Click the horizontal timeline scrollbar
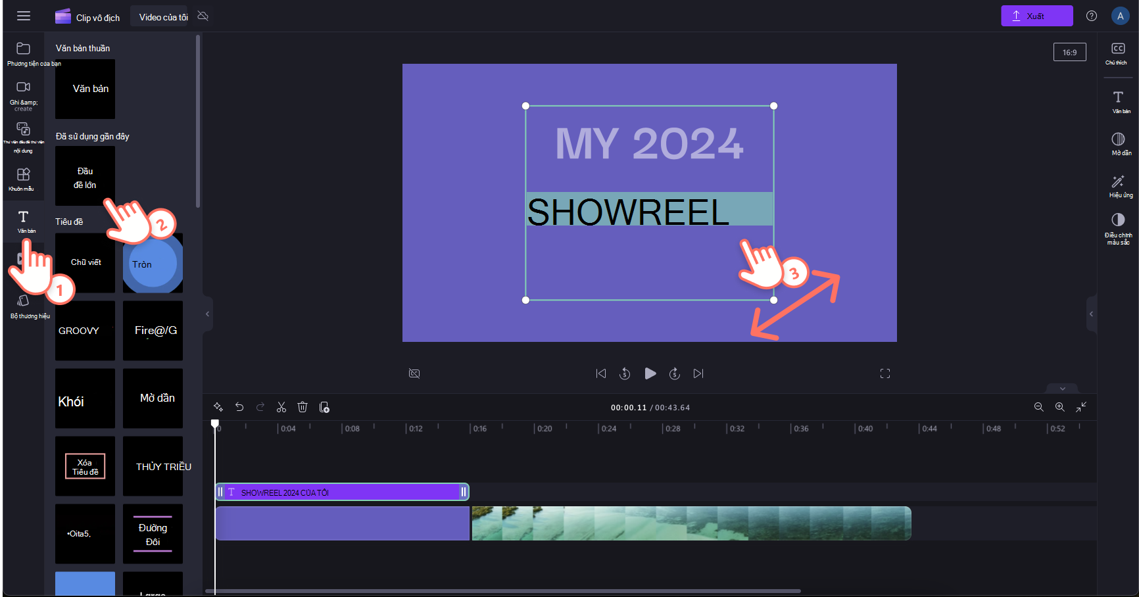The height and width of the screenshot is (597, 1139). tap(504, 591)
